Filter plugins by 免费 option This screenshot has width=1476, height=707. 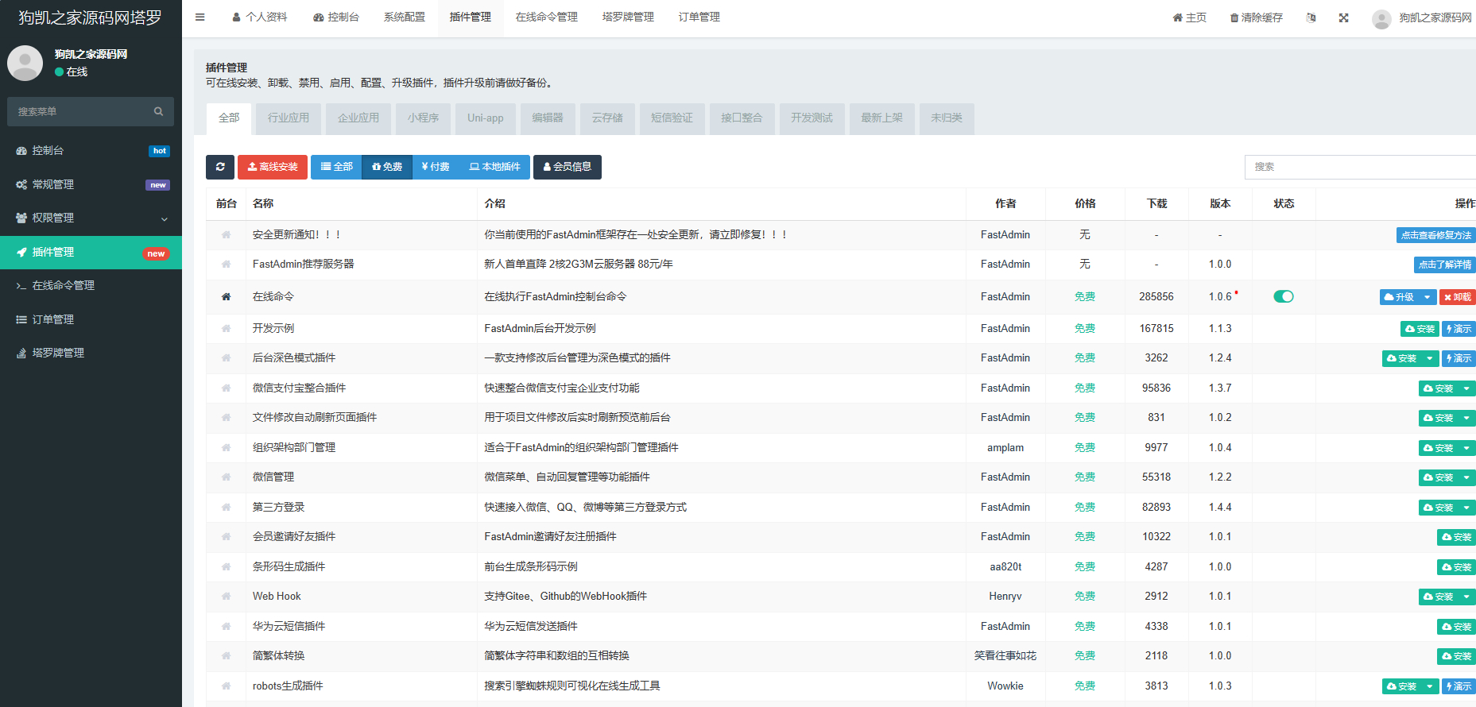coord(387,167)
